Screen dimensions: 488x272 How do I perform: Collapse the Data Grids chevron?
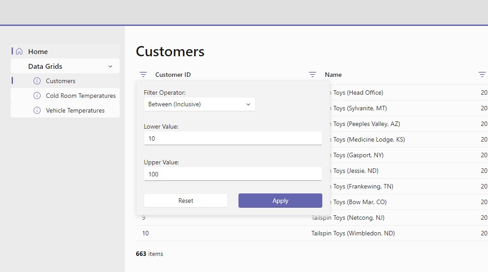[110, 66]
